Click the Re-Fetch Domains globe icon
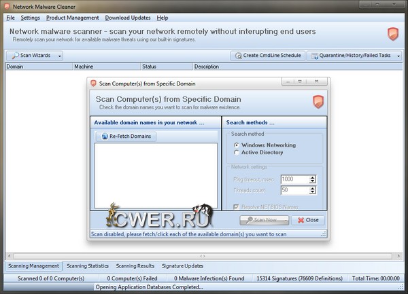Image resolution: width=408 pixels, height=294 pixels. (x=104, y=136)
